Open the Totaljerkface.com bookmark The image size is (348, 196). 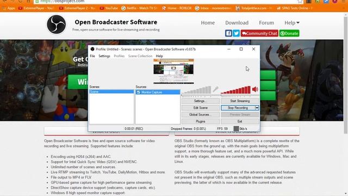[x=253, y=8]
